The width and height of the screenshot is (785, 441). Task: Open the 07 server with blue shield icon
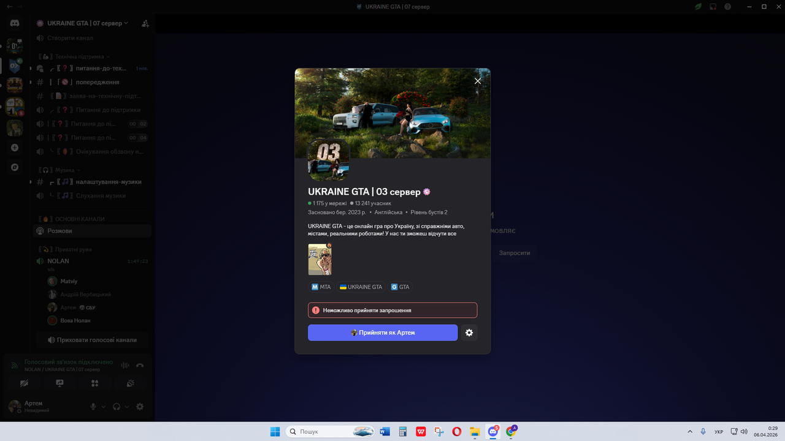pyautogui.click(x=15, y=66)
